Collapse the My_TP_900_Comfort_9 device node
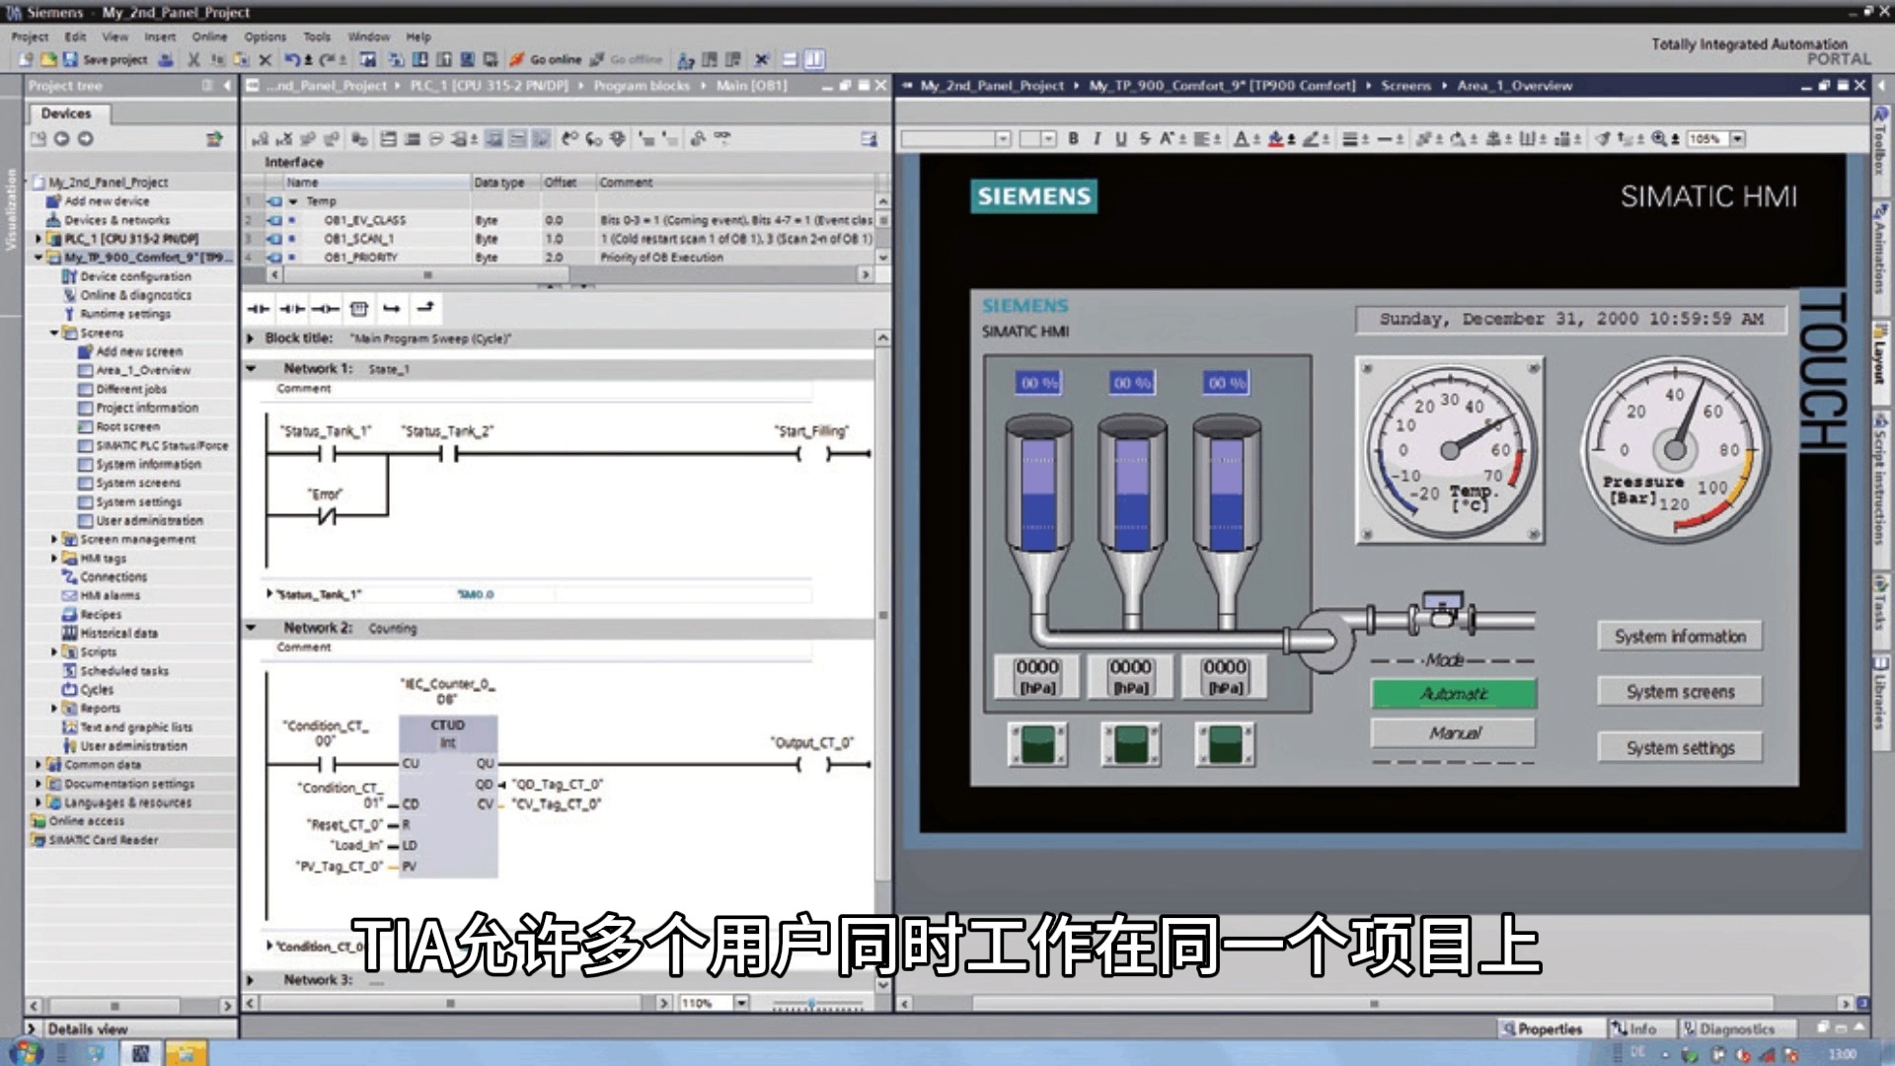 coord(38,258)
